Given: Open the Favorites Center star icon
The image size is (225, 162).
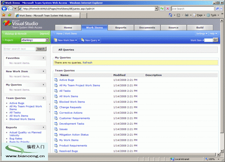Looking at the screenshot, I should coord(4,15).
